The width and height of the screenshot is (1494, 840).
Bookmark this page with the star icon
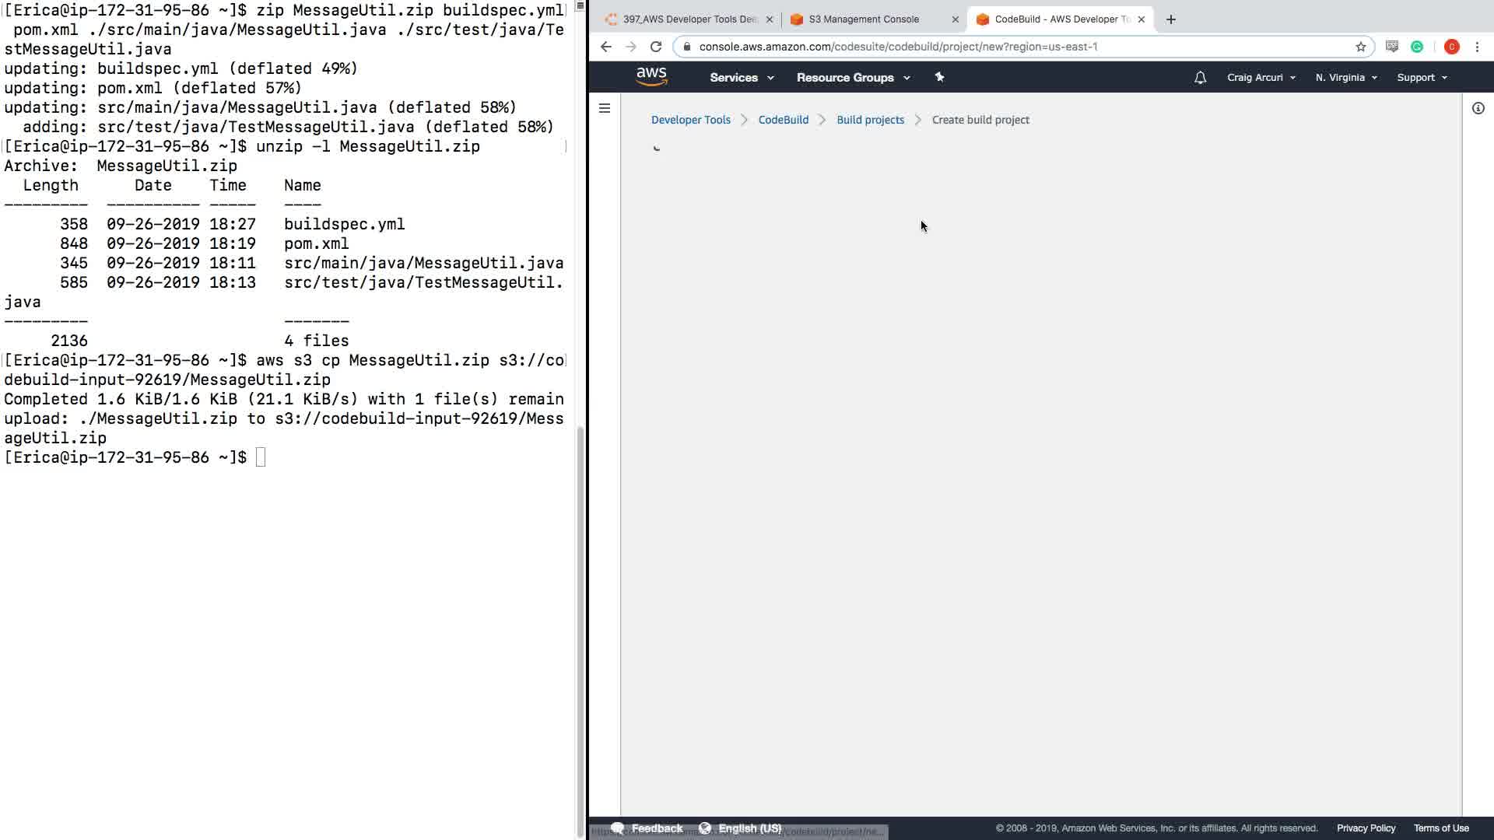coord(1361,47)
